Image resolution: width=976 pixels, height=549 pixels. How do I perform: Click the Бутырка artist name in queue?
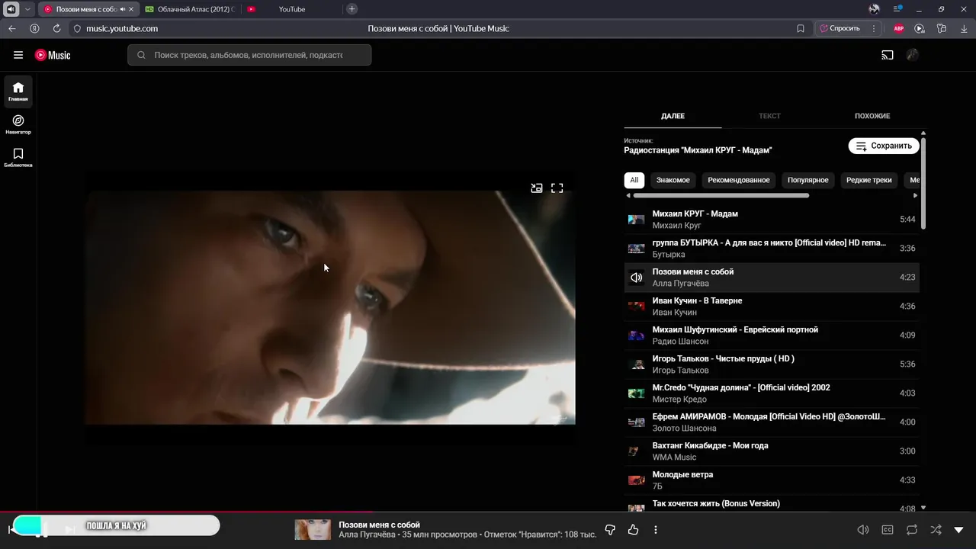click(669, 255)
